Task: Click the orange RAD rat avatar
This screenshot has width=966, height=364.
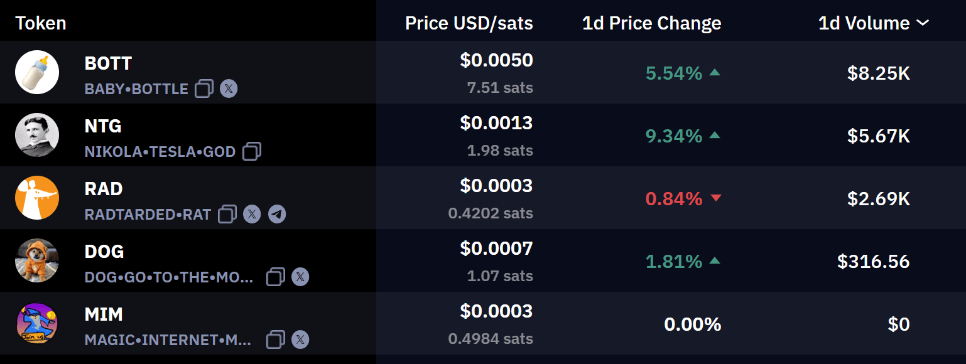Action: coord(37,198)
